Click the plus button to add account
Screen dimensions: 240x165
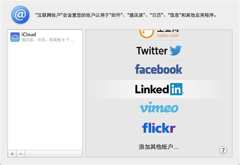pyautogui.click(x=12, y=154)
